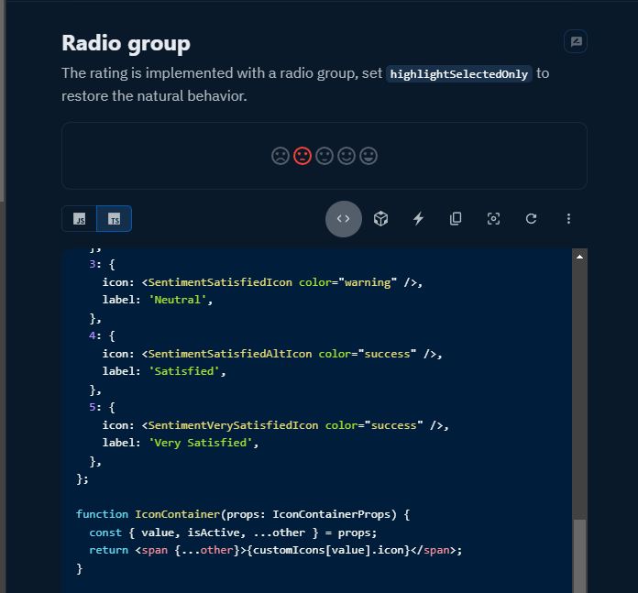Click SentimentSatisfiedAltIcon in the code
Viewport: 638px width, 593px height.
[x=230, y=354]
